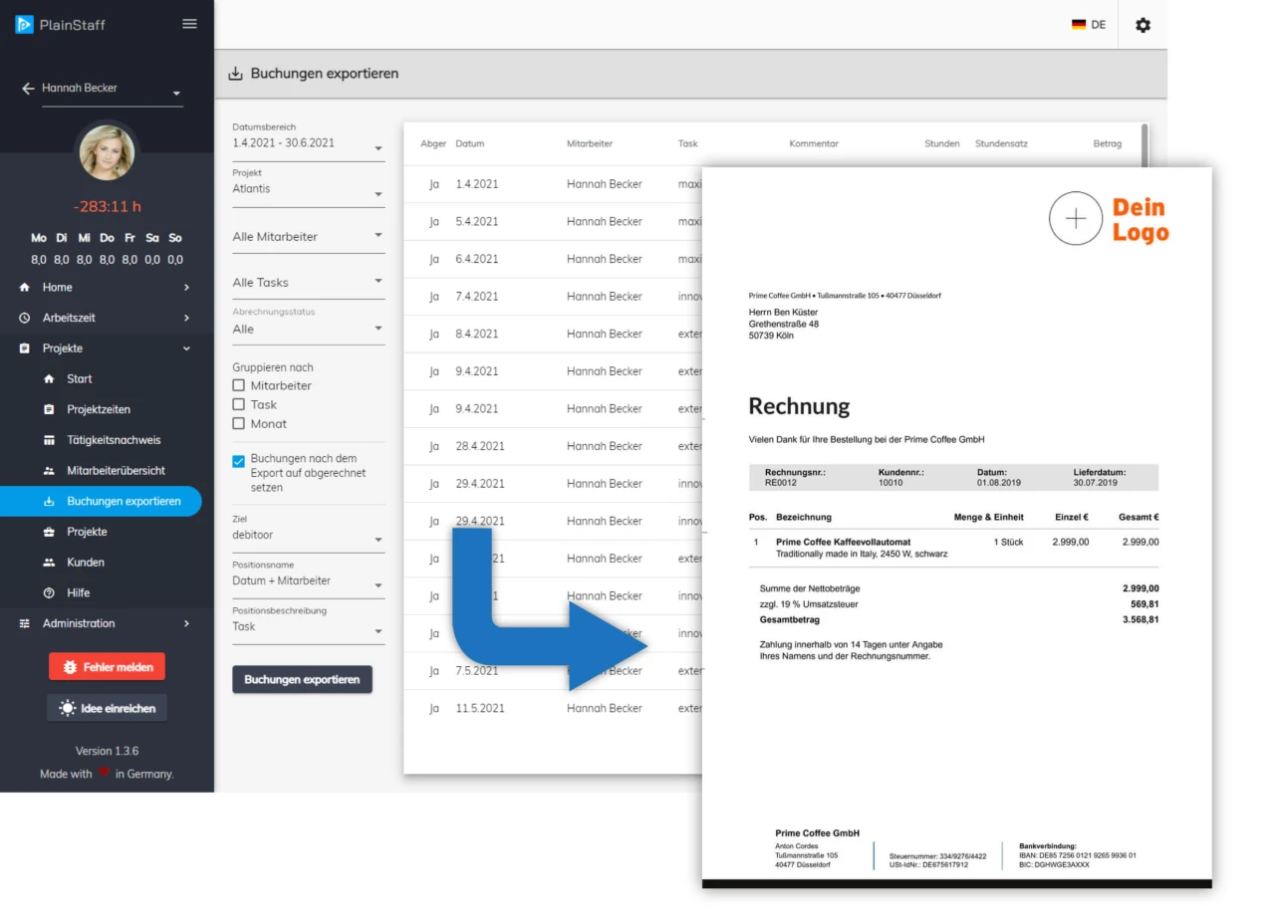Click the Fehler melden button

click(x=107, y=667)
